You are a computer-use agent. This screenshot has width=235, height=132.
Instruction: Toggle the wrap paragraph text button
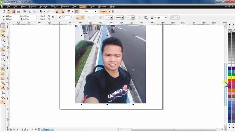pos(146,18)
